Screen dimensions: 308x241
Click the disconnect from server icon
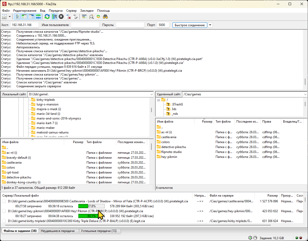(69, 17)
